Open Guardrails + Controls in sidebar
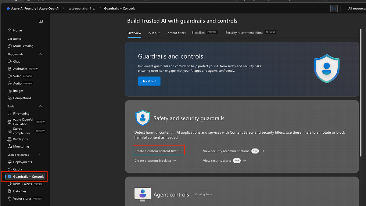The image size is (366, 206). coord(26,177)
